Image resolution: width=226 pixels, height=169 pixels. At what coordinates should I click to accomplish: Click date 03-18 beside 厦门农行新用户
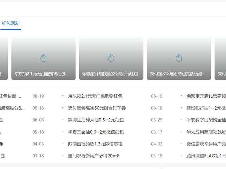click(157, 156)
